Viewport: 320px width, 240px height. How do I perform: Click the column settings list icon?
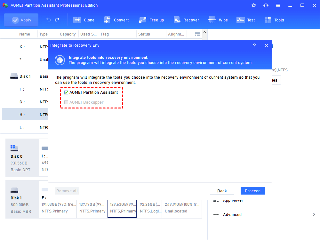tap(197, 34)
